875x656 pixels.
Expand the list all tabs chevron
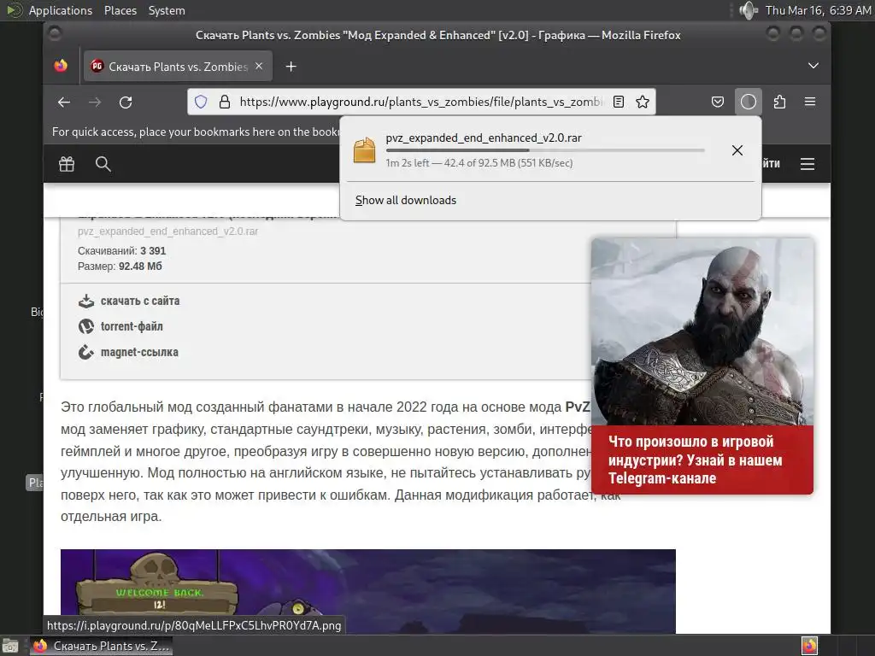813,66
